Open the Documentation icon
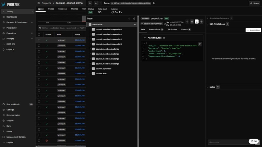Viewport: 262px width, 147px height. click(x=4, y=115)
